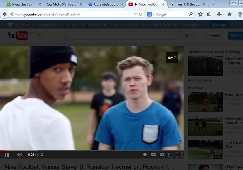This screenshot has height=170, width=243.
Task: Close the Nike Footb... tab
Action: (162, 4)
